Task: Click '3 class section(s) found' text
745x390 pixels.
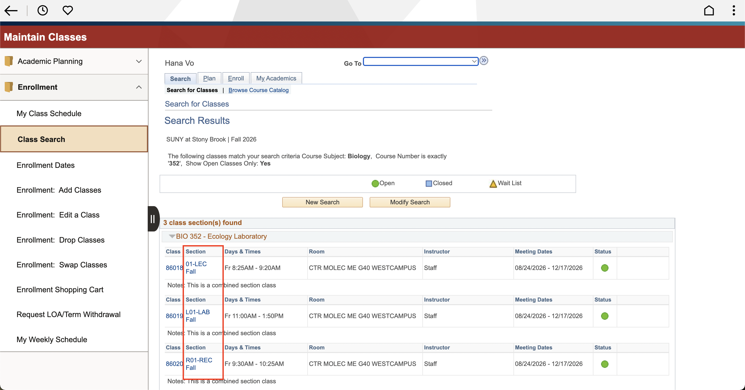Action: coord(203,223)
